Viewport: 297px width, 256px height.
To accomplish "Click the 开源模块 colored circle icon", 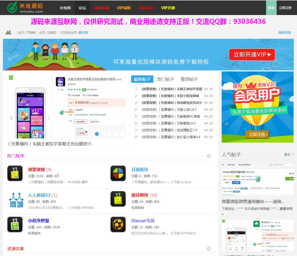I will [118, 173].
